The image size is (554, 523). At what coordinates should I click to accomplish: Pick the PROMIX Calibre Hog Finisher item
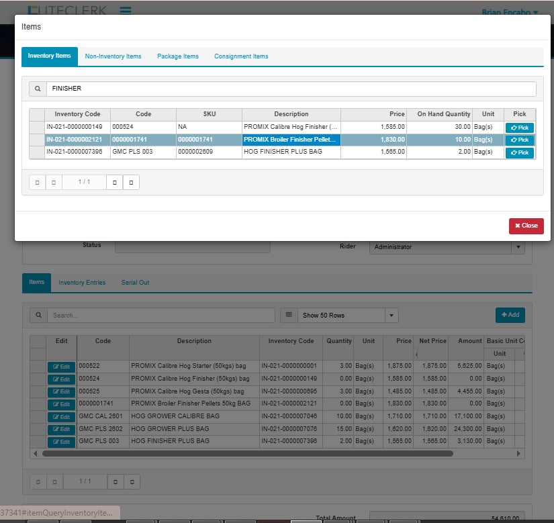pos(519,128)
